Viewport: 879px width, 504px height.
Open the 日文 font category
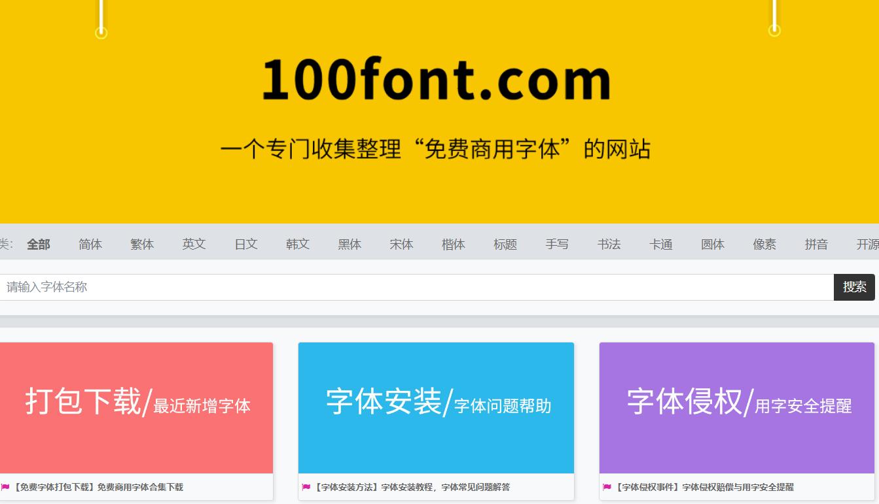[x=245, y=244]
